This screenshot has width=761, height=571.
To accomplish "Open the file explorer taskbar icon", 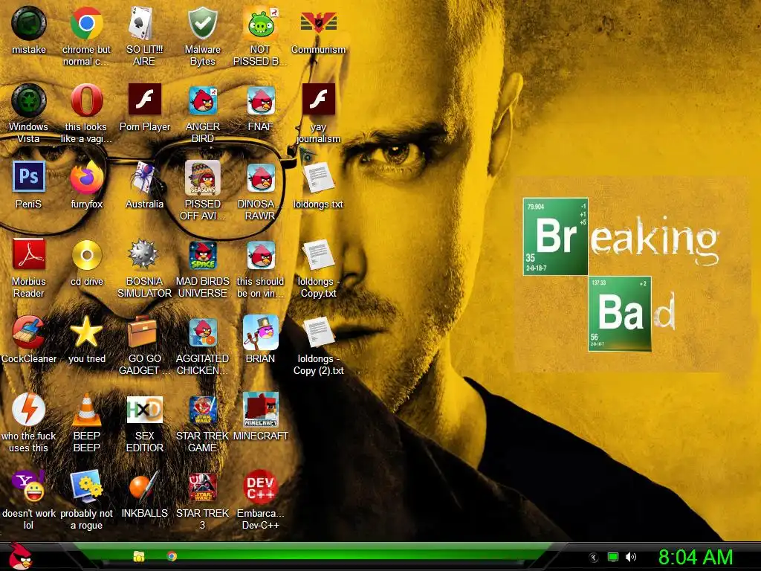I will click(139, 556).
